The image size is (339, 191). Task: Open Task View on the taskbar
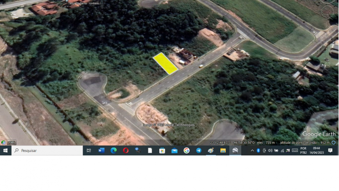click(x=89, y=151)
